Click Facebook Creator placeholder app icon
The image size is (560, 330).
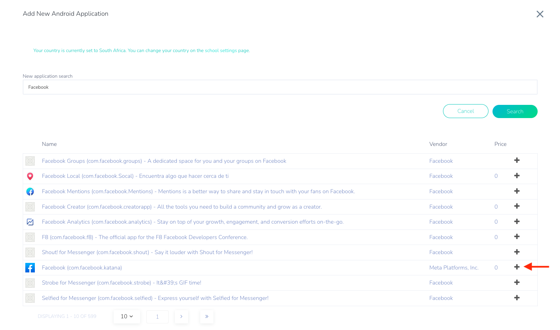[x=30, y=207]
